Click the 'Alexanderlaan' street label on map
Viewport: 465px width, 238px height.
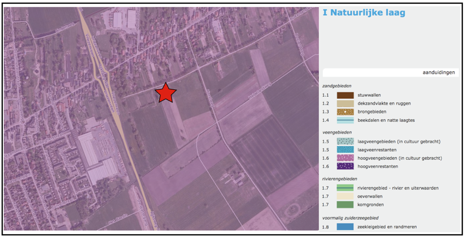pyautogui.click(x=14, y=151)
